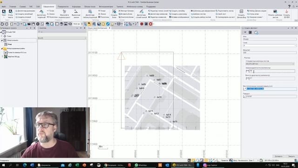Open the Help question mark icon

point(289,7)
